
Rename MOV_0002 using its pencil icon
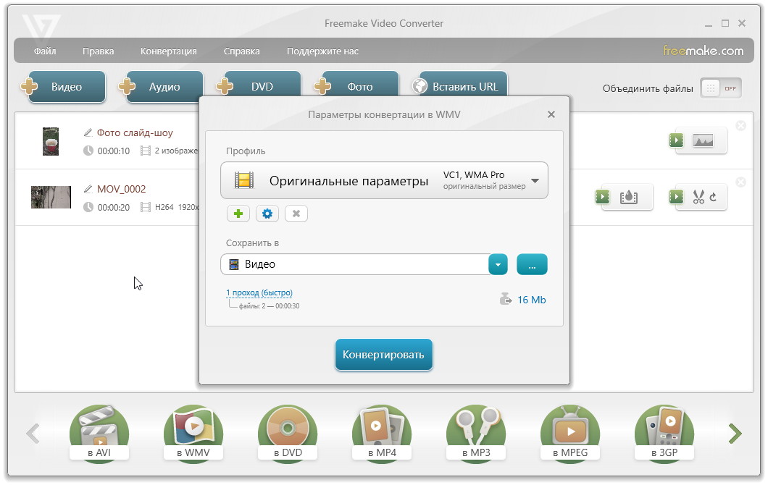[x=88, y=189]
